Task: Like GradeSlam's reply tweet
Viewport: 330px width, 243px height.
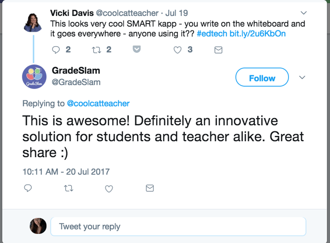Action: coord(109,188)
